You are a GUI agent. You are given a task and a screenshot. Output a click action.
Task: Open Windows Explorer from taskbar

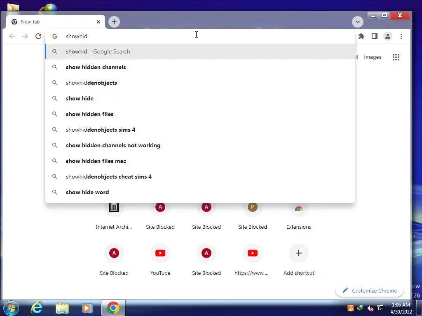pos(62,308)
